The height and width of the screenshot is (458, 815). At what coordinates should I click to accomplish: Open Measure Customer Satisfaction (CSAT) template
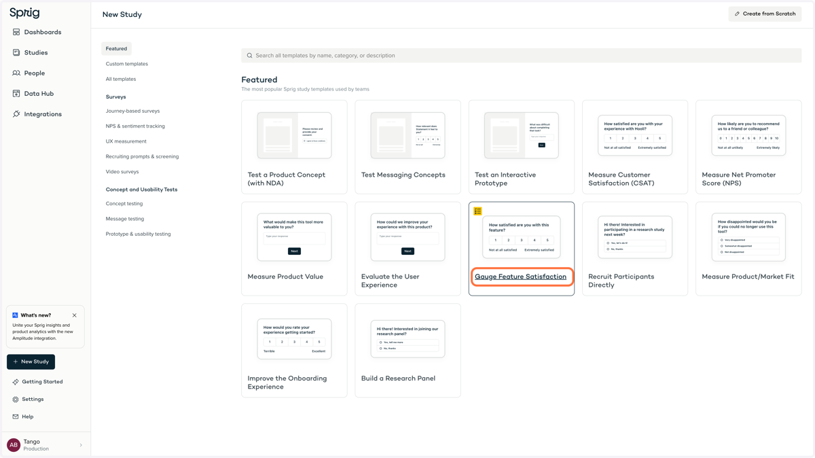tap(635, 147)
